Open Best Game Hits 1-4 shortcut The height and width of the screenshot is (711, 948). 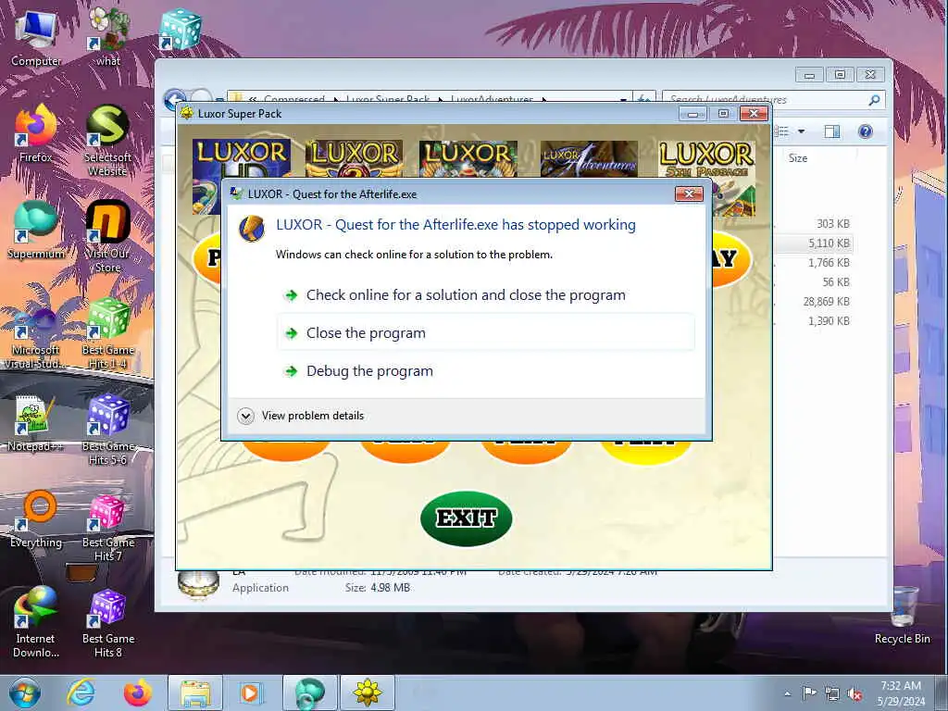coord(107,332)
